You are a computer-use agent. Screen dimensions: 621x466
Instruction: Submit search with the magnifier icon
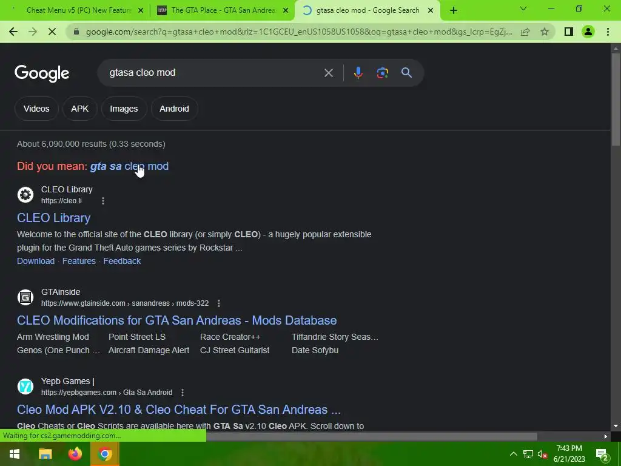click(x=406, y=73)
